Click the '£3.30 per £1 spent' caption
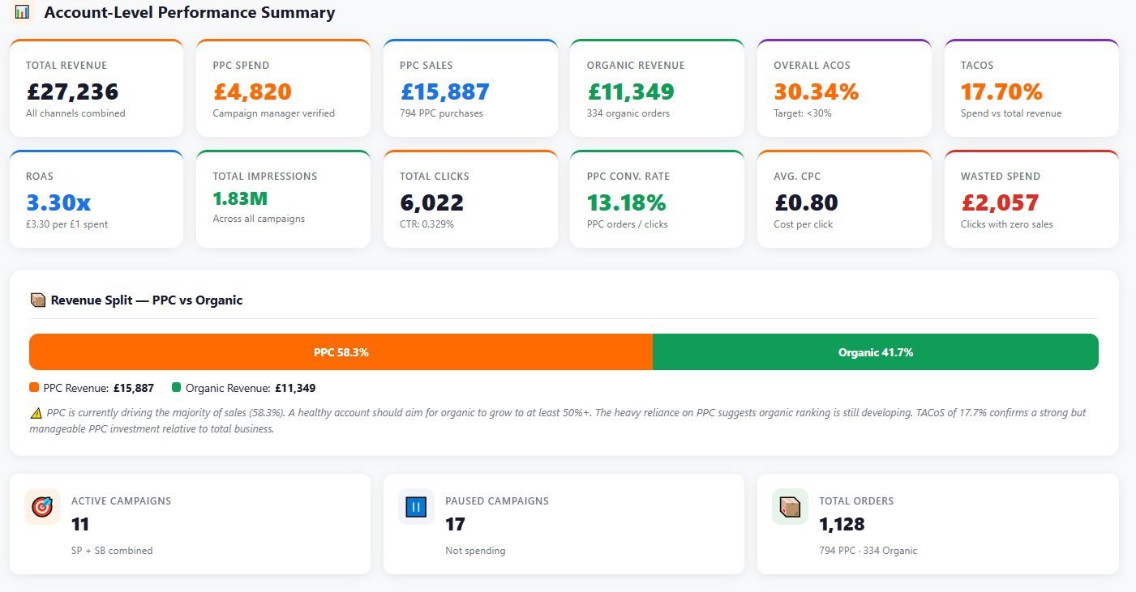Image resolution: width=1136 pixels, height=592 pixels. [x=67, y=224]
